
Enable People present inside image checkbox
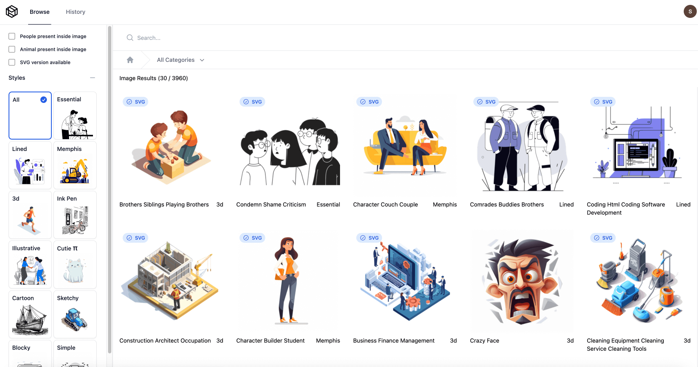[x=12, y=36]
